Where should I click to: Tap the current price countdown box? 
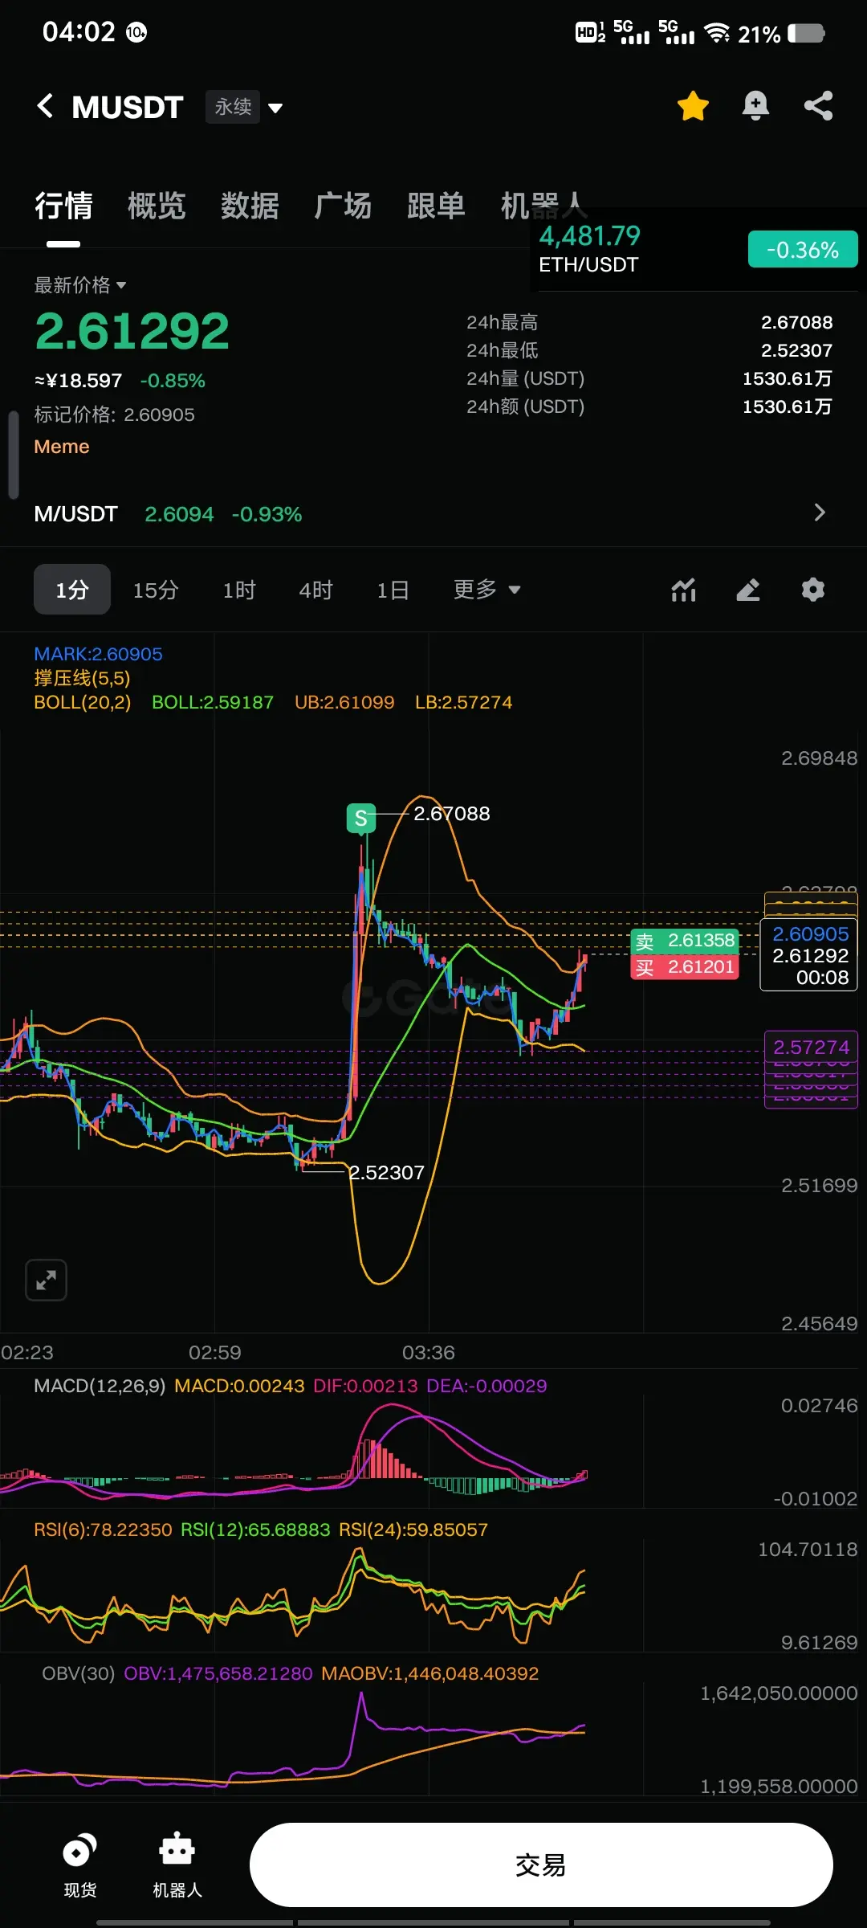pos(809,955)
